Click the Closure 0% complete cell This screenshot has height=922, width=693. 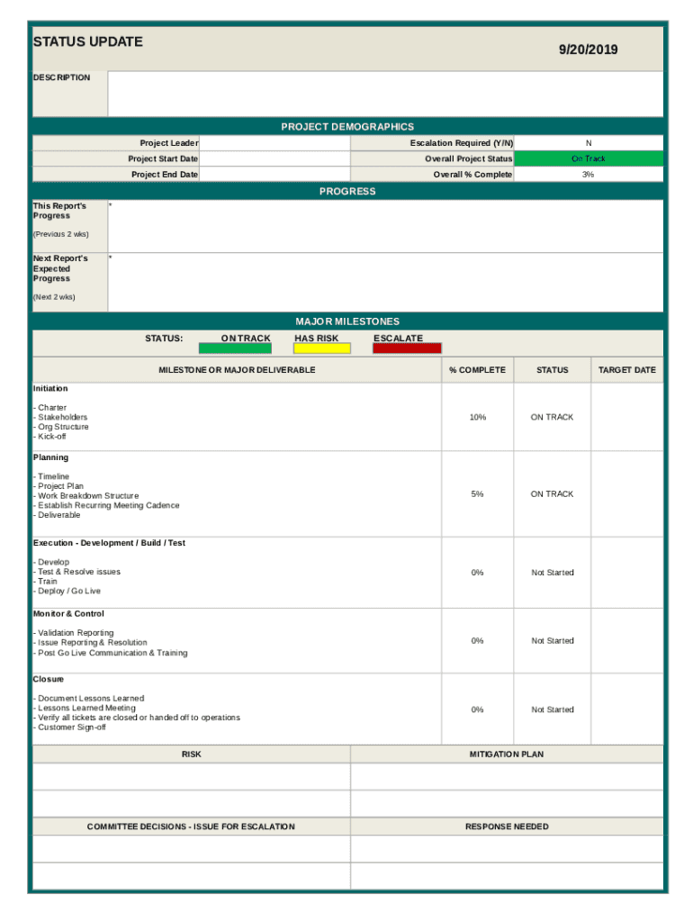pos(477,710)
